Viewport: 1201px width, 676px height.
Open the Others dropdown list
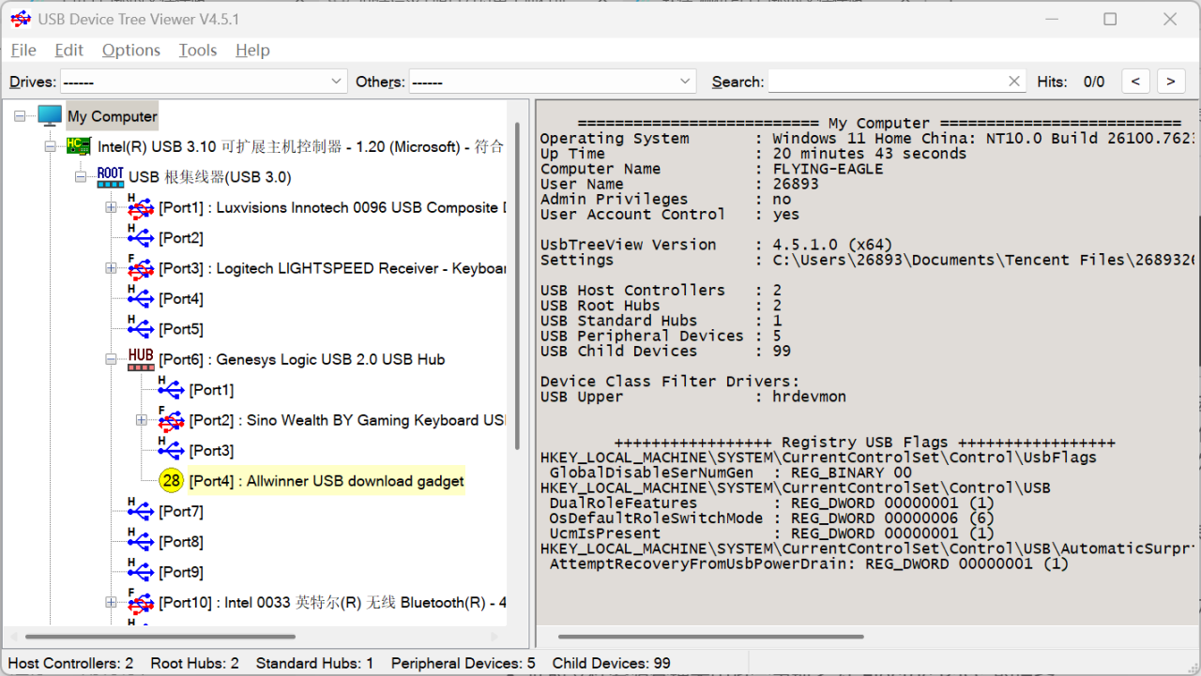tap(684, 81)
